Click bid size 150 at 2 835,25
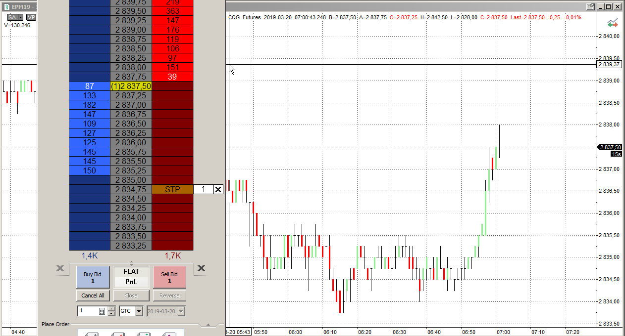 [90, 170]
